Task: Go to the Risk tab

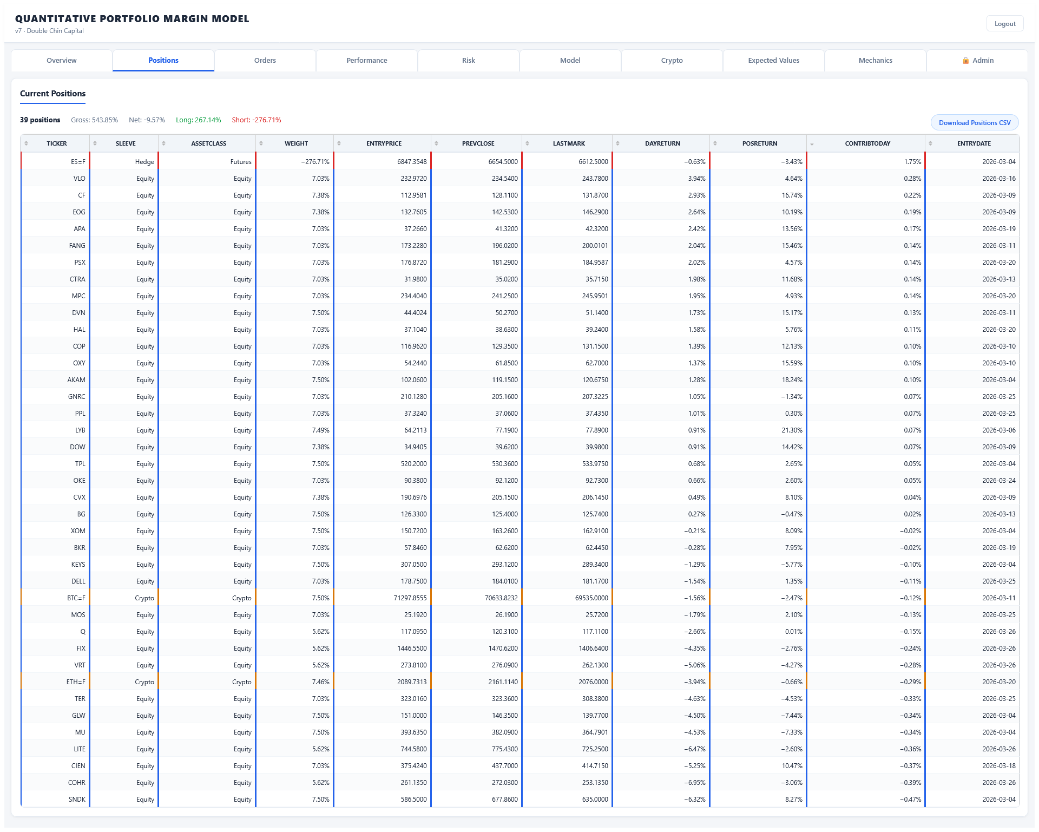Action: pyautogui.click(x=469, y=61)
